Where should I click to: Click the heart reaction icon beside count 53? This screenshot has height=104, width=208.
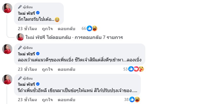(136, 69)
